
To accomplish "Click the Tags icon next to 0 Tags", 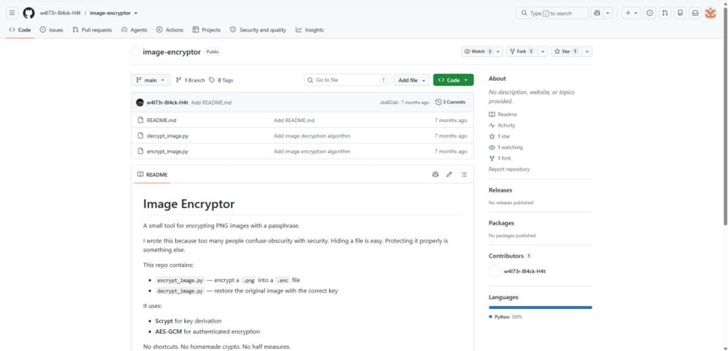I will 212,80.
